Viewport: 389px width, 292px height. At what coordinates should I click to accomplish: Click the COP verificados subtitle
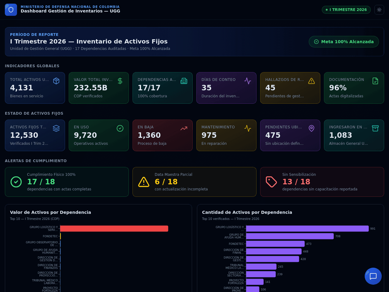click(88, 96)
